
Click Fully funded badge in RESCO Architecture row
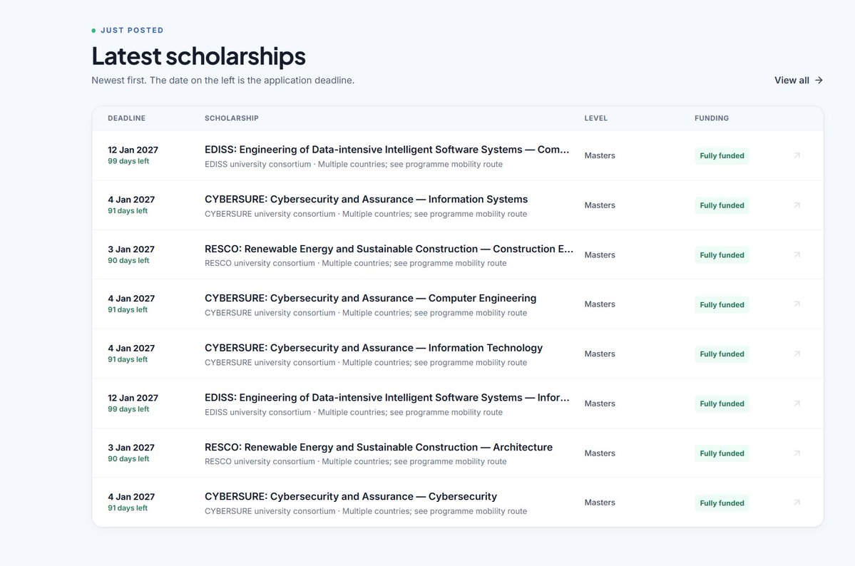point(722,453)
